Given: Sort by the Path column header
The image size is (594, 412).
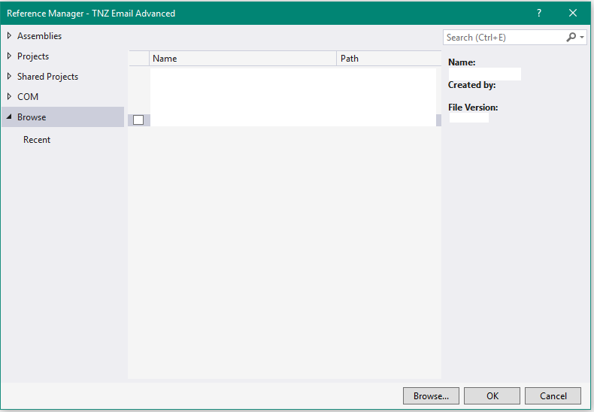Looking at the screenshot, I should coord(387,59).
